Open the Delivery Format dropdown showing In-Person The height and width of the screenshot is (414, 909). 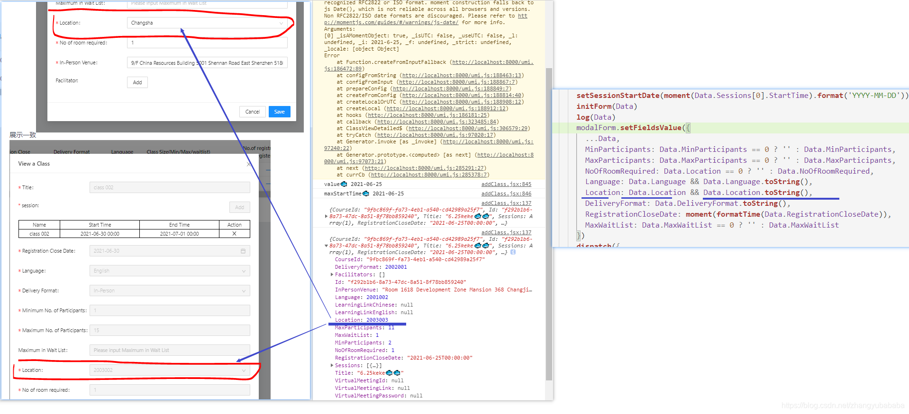pyautogui.click(x=170, y=291)
